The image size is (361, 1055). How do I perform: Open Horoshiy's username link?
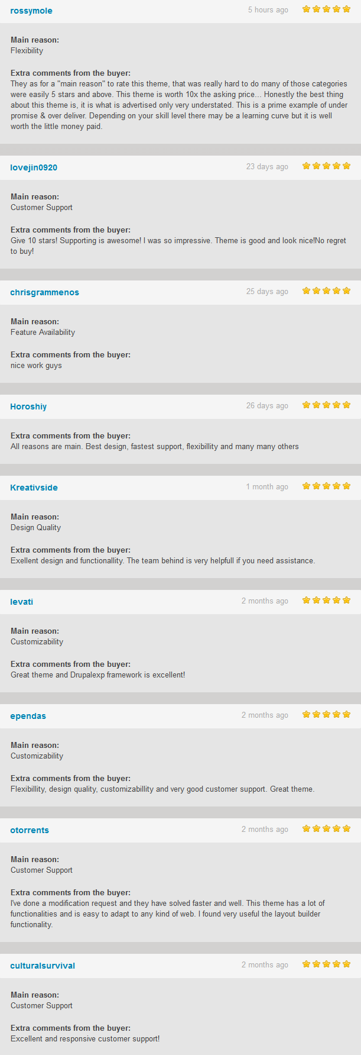click(28, 406)
